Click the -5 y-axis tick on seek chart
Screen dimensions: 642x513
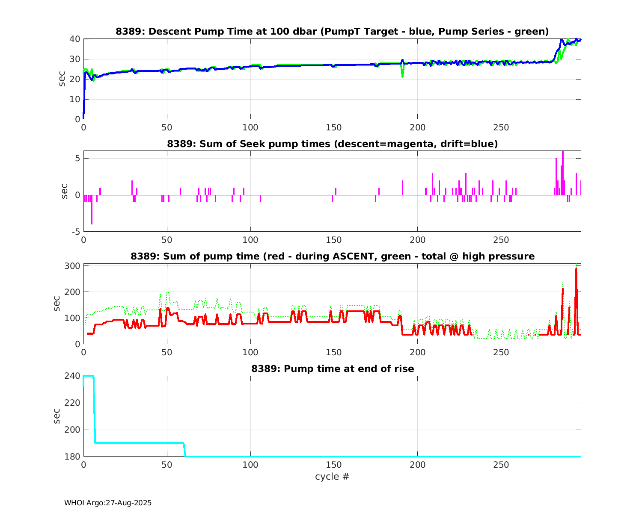click(74, 232)
